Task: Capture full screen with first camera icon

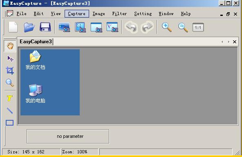Action: (64, 27)
